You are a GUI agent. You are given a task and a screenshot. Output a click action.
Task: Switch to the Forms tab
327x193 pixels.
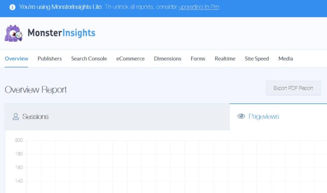198,59
